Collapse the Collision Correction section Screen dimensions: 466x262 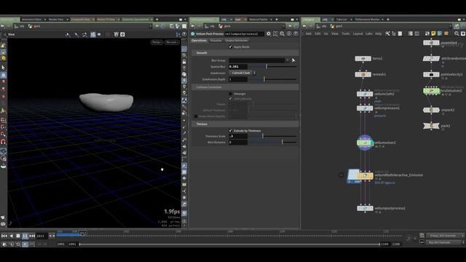click(x=245, y=87)
